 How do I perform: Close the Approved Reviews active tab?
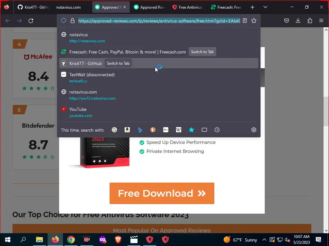[125, 7]
